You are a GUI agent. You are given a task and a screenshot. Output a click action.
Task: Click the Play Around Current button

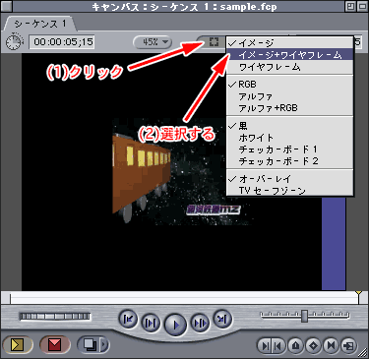coord(200,324)
